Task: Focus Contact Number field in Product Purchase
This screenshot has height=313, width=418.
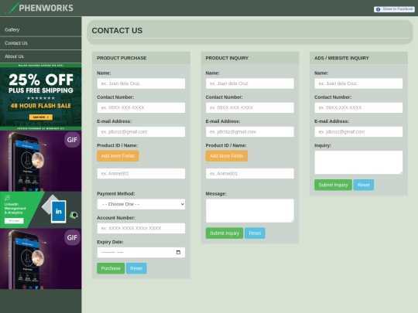Action: pyautogui.click(x=141, y=107)
